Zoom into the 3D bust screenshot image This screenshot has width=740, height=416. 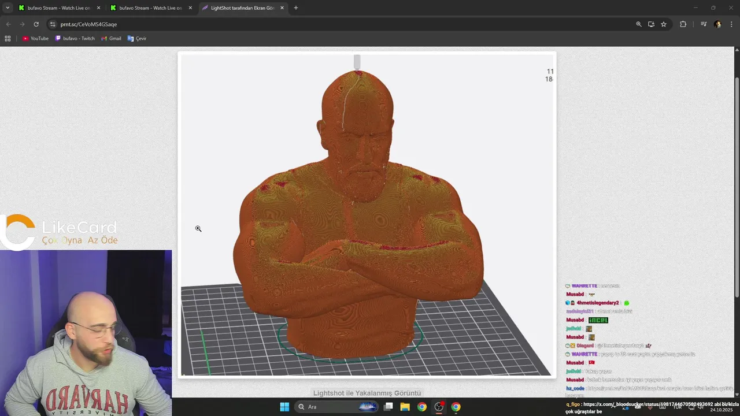(x=367, y=215)
